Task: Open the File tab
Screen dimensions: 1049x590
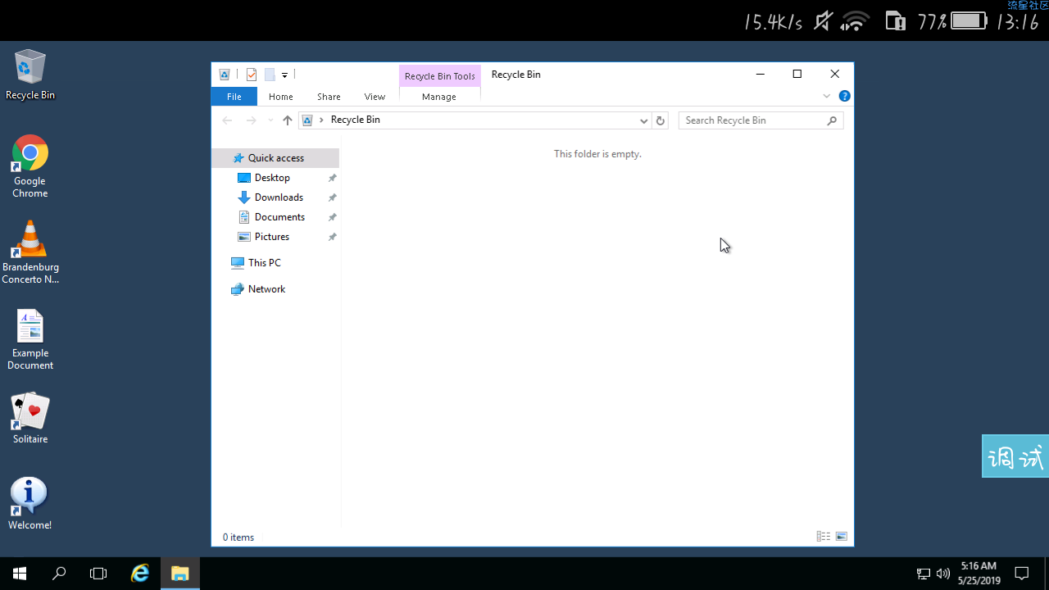Action: (234, 97)
